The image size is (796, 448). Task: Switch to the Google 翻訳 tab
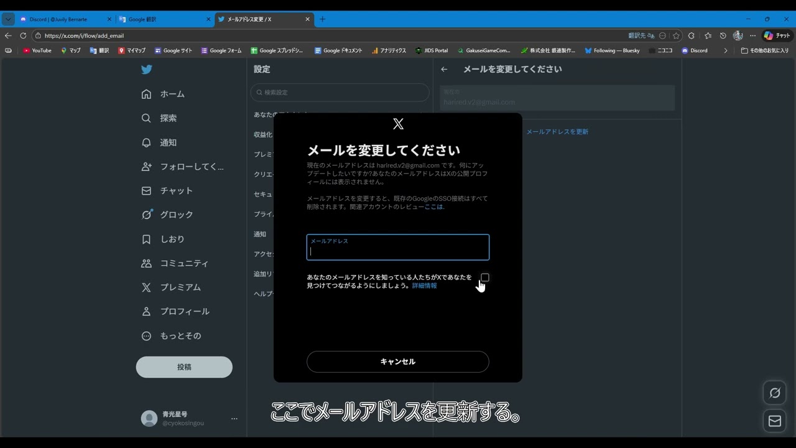point(165,19)
